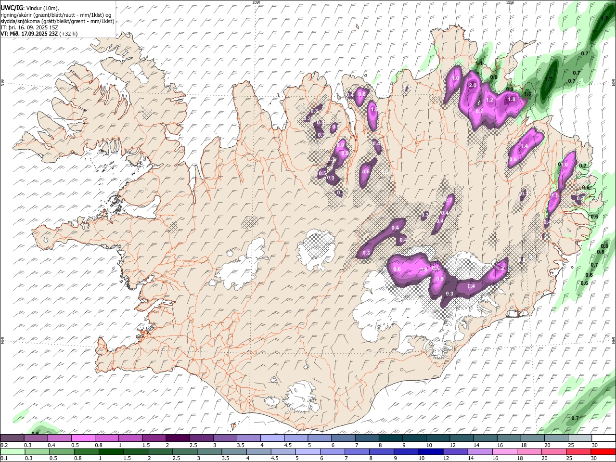
Task: Click the '1.4' snowfall value label
Action: tap(525, 146)
